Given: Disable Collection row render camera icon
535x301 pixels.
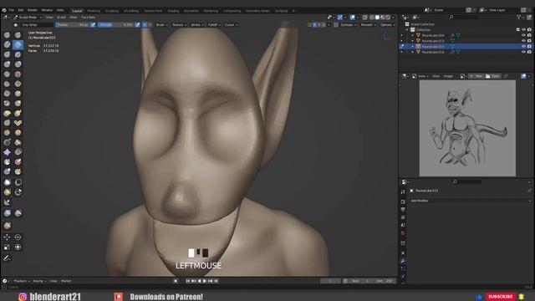Looking at the screenshot, I should [x=529, y=30].
